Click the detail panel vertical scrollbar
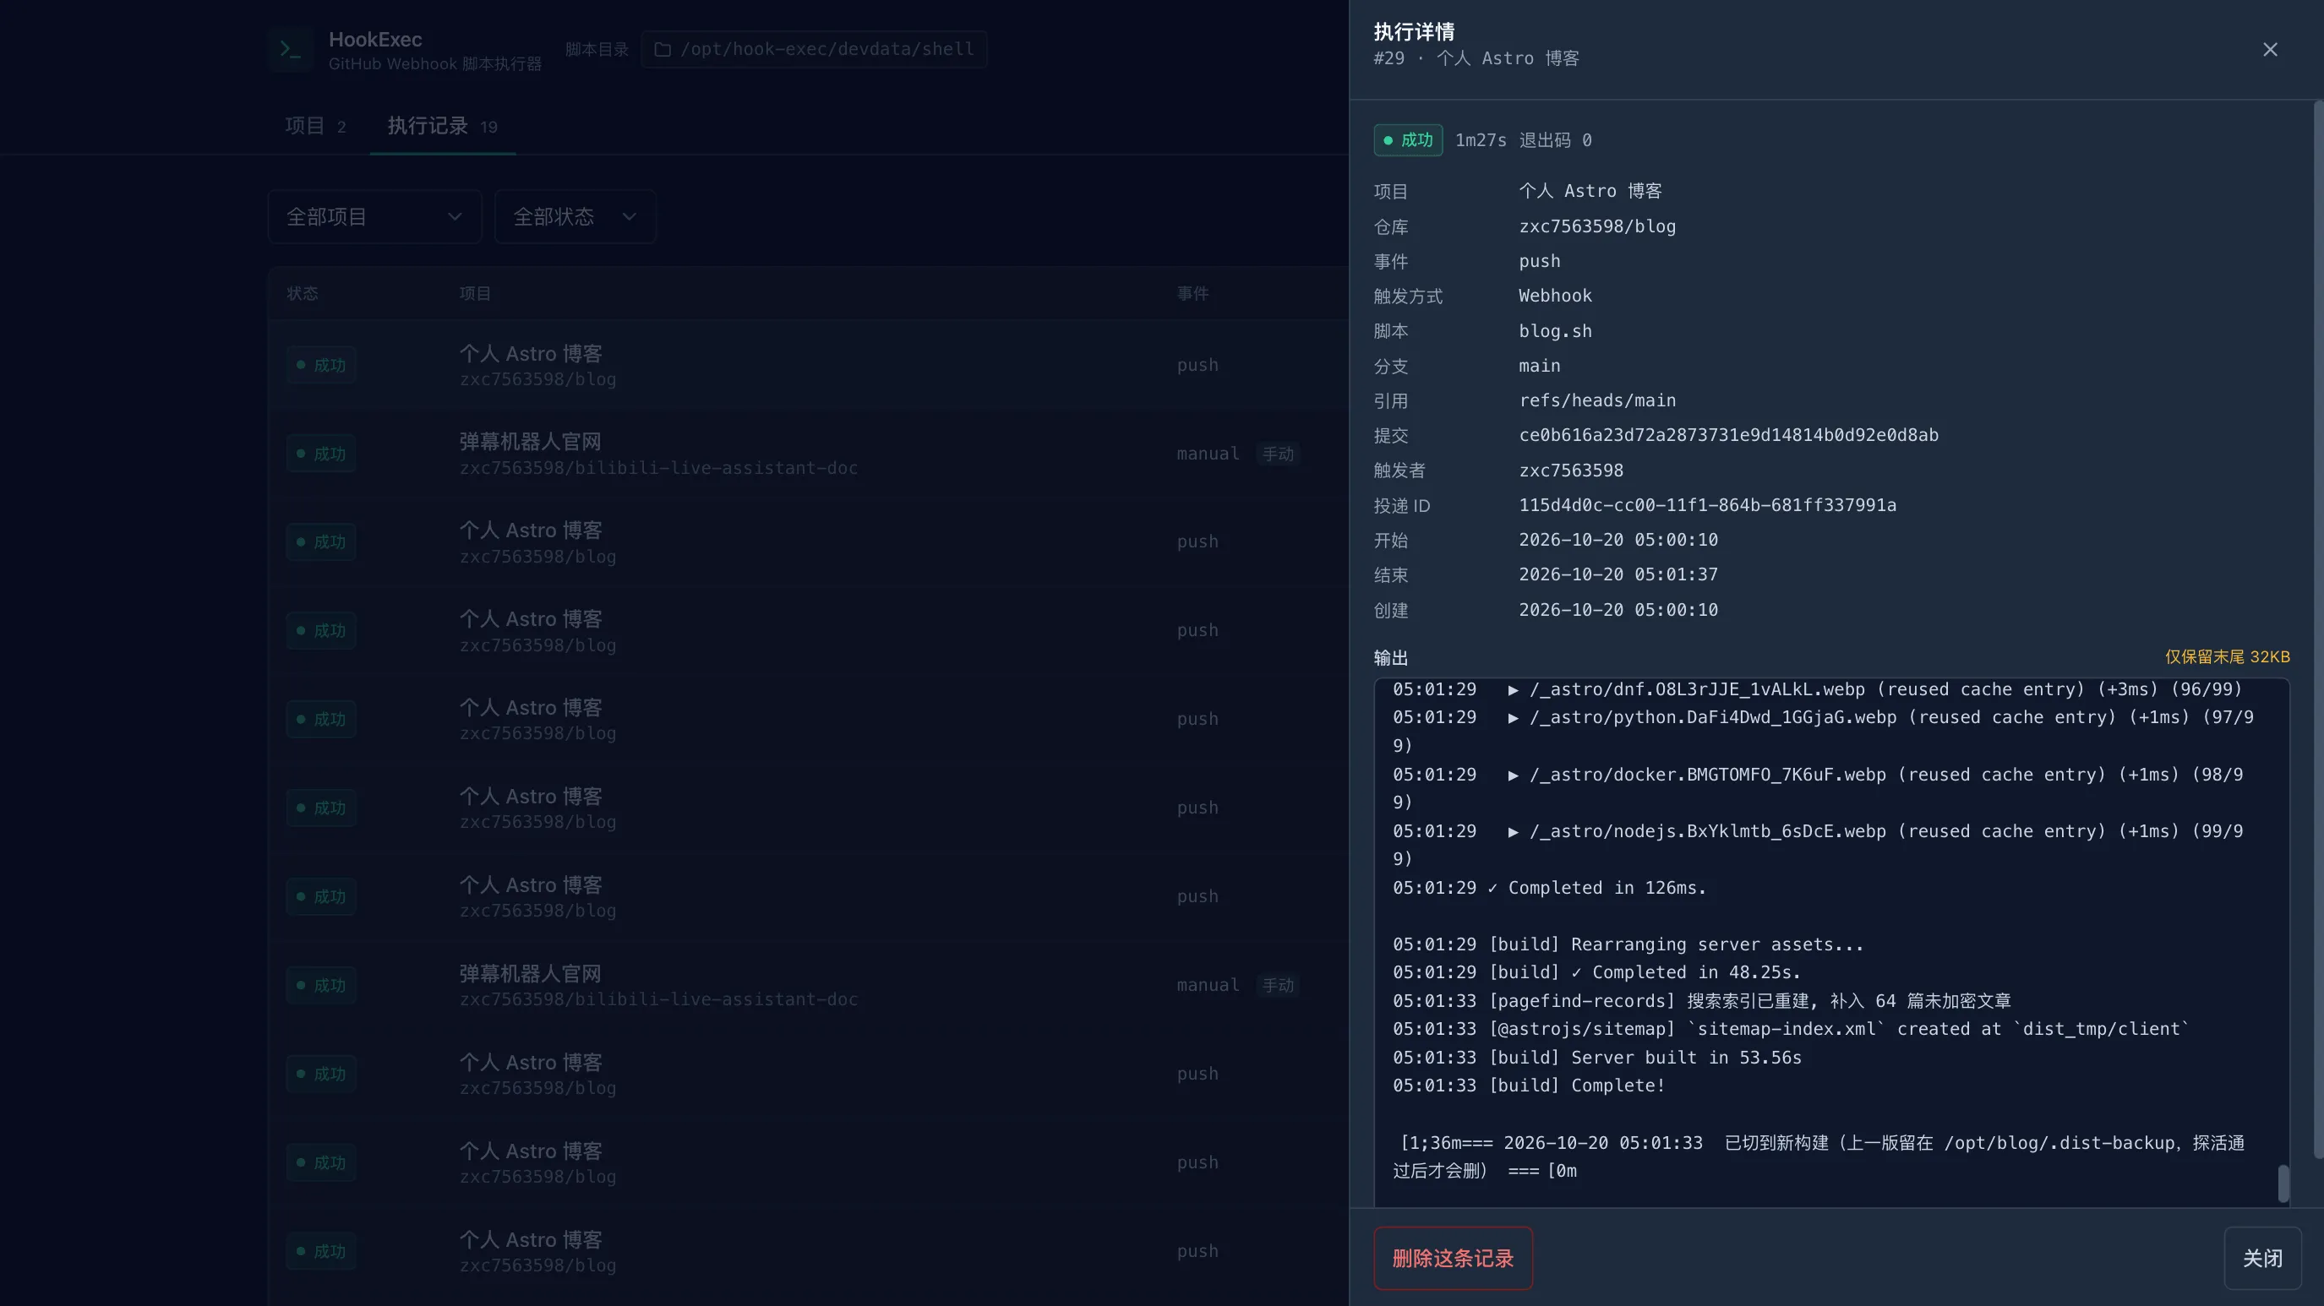Image resolution: width=2324 pixels, height=1306 pixels. (x=2318, y=629)
